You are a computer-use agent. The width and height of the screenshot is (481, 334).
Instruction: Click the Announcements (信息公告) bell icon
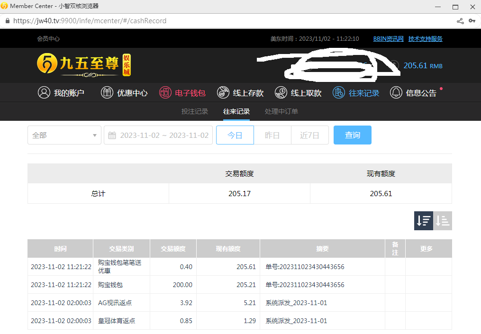point(396,93)
